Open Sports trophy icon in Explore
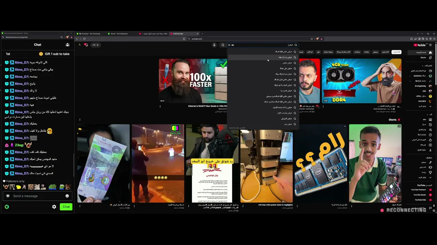Viewport: 437px width, 245px height. 430,172
